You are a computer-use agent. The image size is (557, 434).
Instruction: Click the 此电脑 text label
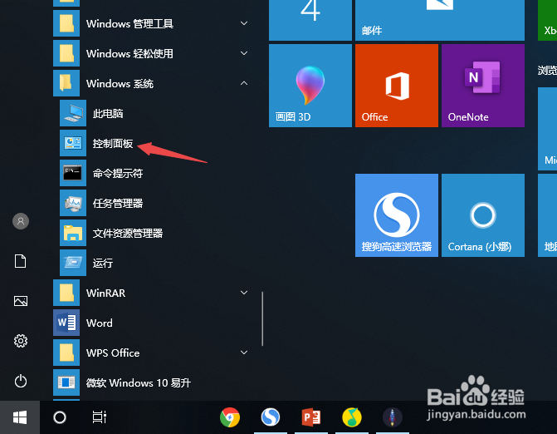(108, 113)
